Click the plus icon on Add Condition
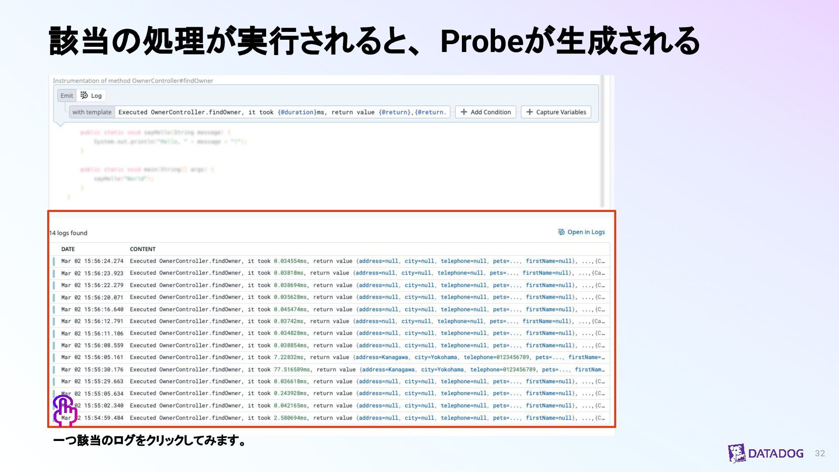The image size is (839, 472). tap(464, 112)
